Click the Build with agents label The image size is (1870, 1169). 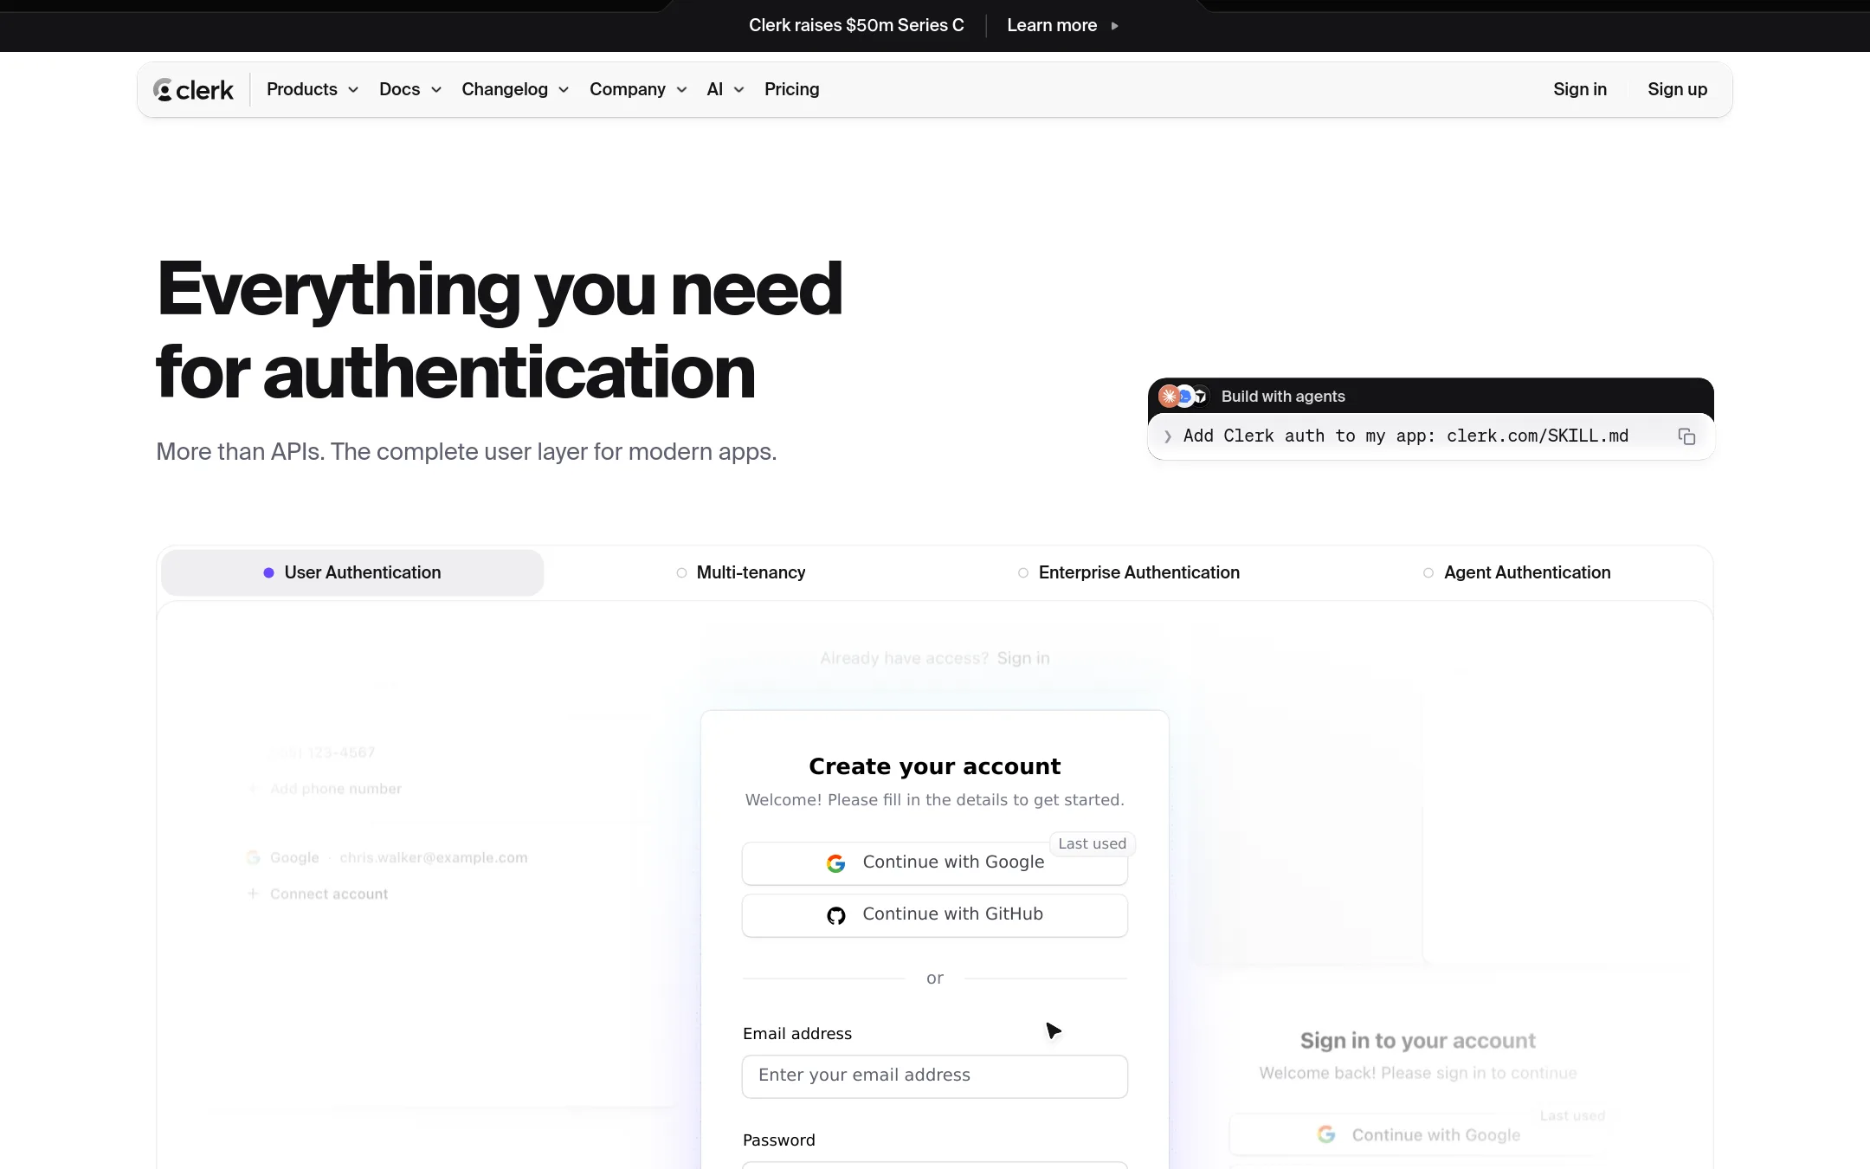[1283, 397]
